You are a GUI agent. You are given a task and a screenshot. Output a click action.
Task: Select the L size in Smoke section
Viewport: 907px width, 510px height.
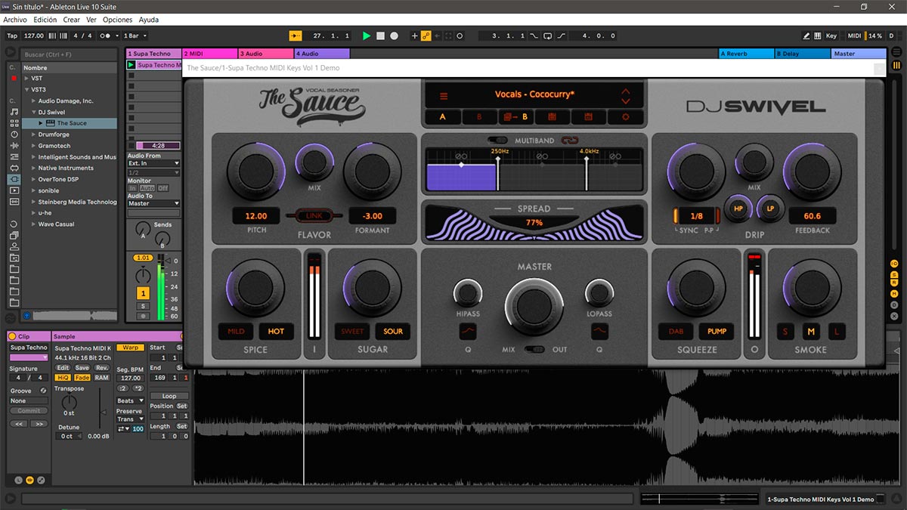click(x=837, y=331)
